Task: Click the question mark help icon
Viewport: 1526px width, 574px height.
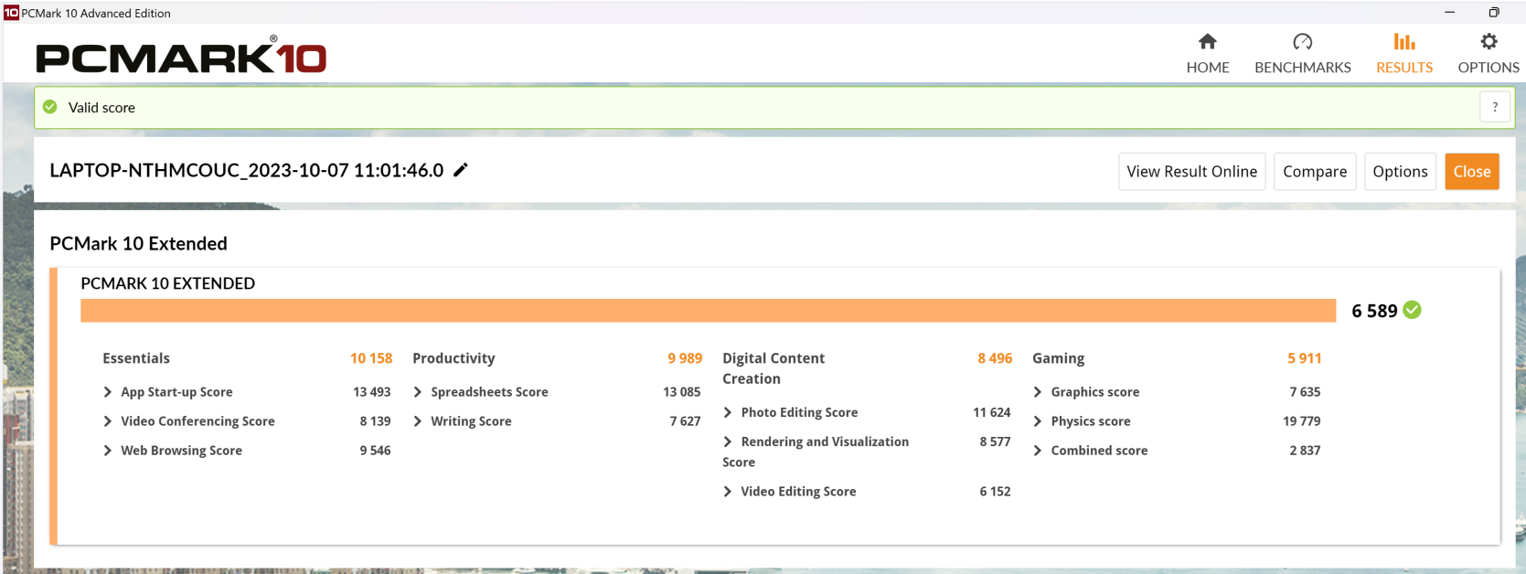Action: click(1495, 107)
